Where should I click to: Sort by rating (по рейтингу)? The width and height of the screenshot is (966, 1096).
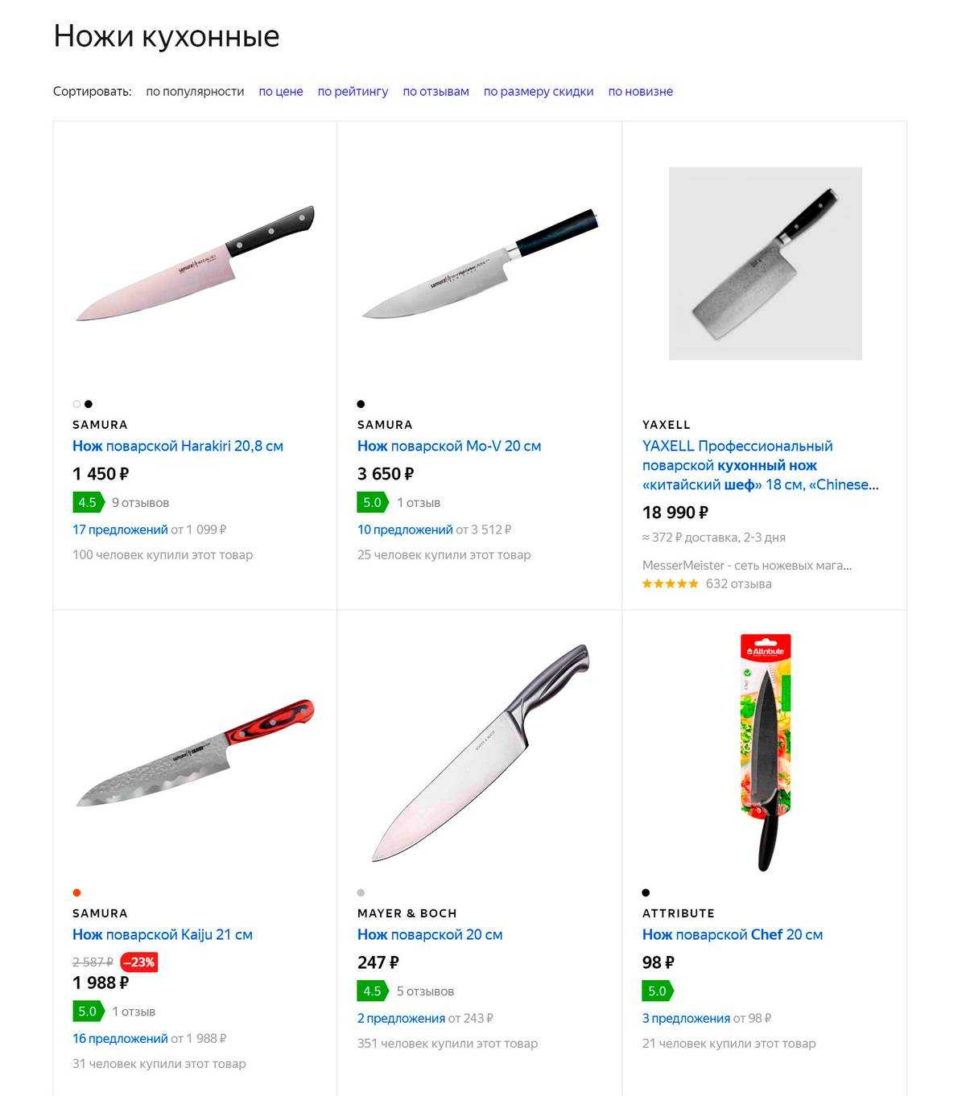(353, 92)
